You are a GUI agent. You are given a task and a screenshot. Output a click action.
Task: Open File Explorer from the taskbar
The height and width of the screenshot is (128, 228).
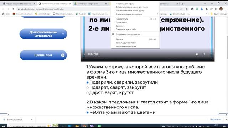click(77, 126)
